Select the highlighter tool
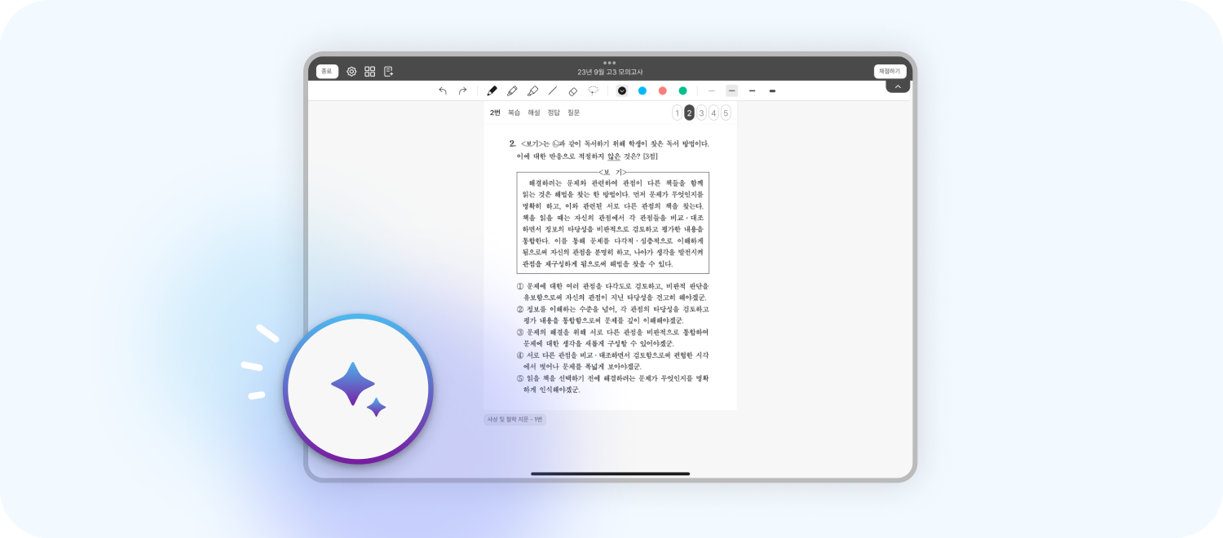Screen dimensions: 1223x538 [x=532, y=90]
